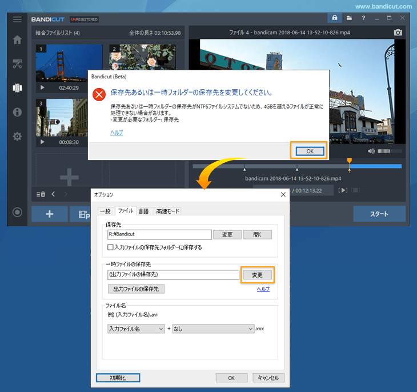
Task: Switch to the 言語 tab
Action: coord(143,211)
